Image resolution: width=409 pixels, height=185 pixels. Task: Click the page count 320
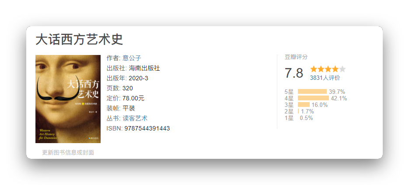coord(128,88)
